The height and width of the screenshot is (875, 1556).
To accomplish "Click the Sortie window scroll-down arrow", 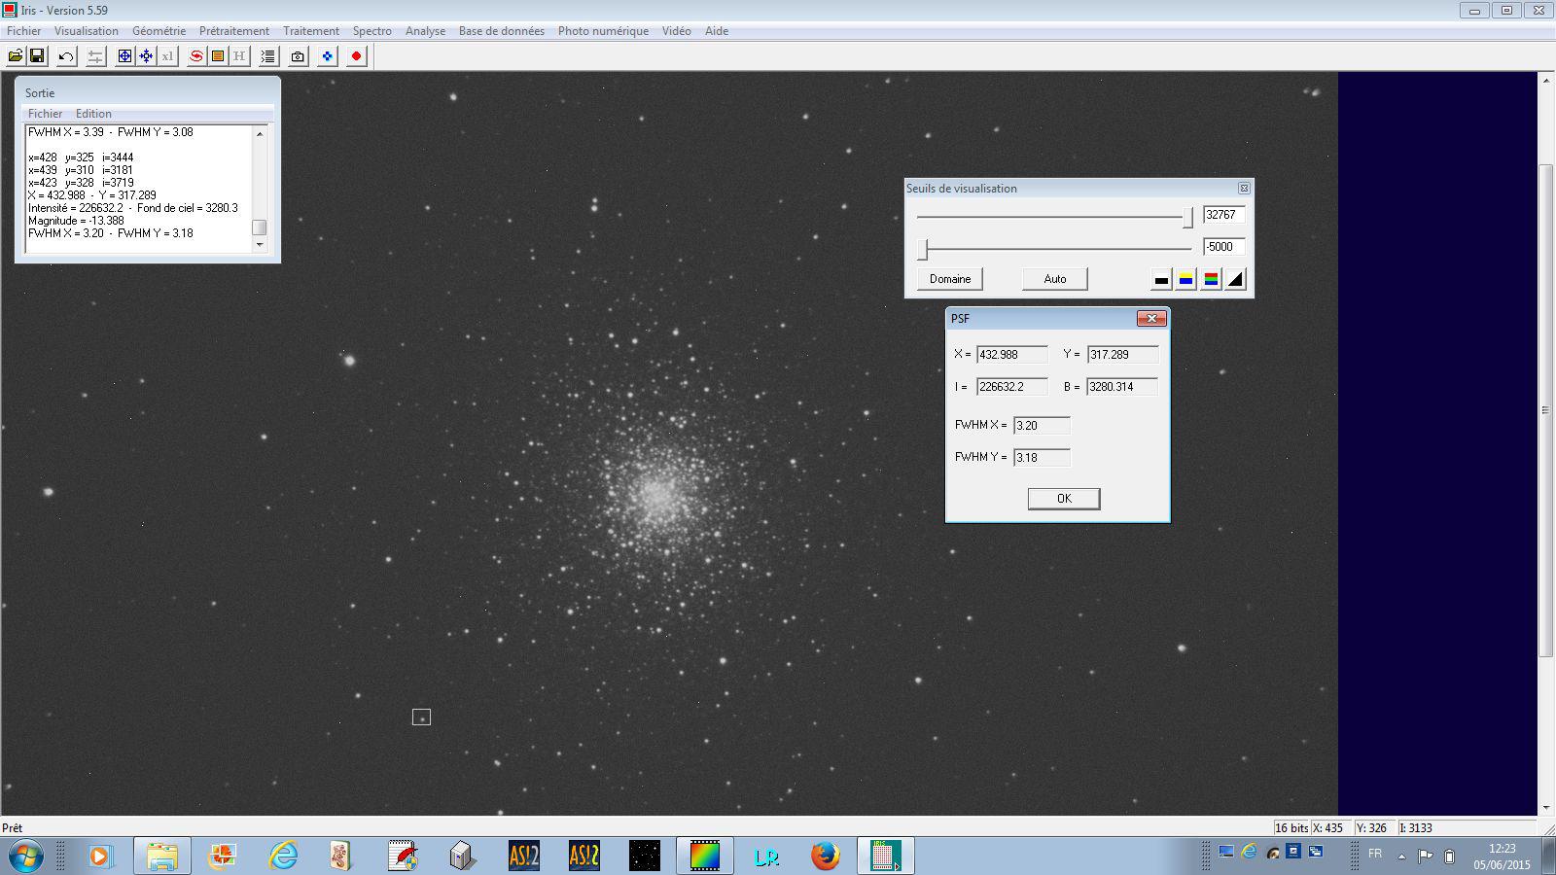I will point(260,245).
